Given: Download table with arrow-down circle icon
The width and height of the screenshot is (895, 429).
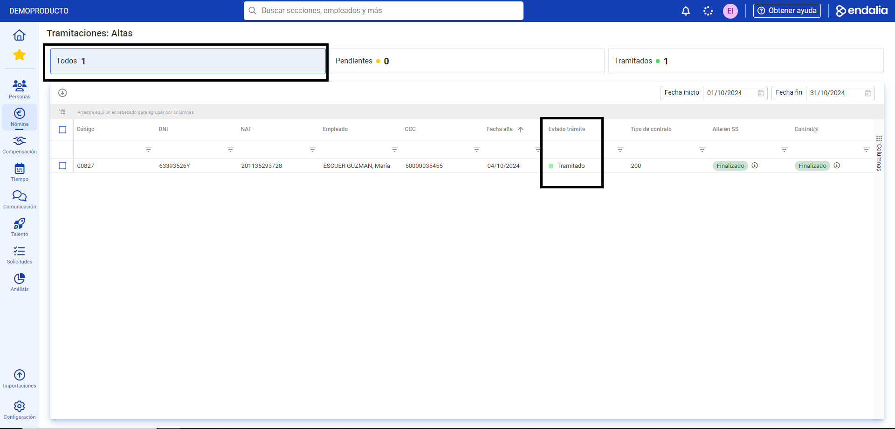Looking at the screenshot, I should tap(62, 93).
